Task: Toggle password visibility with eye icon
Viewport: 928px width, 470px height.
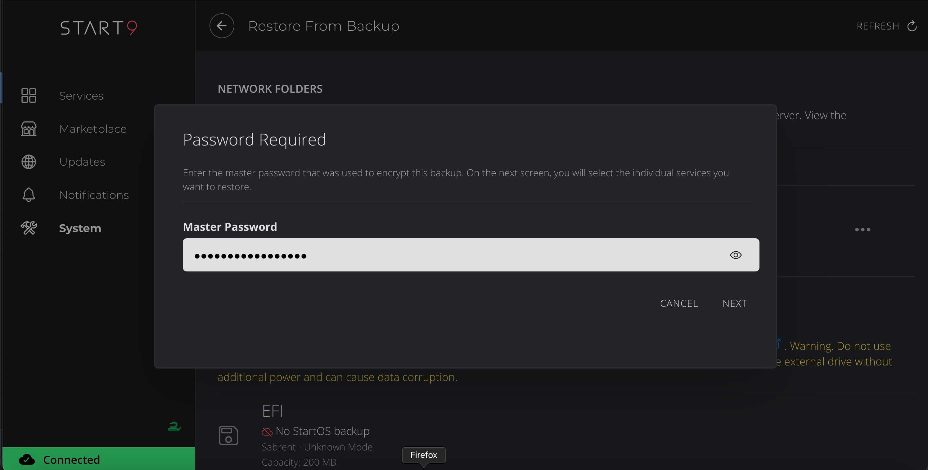Action: 736,255
